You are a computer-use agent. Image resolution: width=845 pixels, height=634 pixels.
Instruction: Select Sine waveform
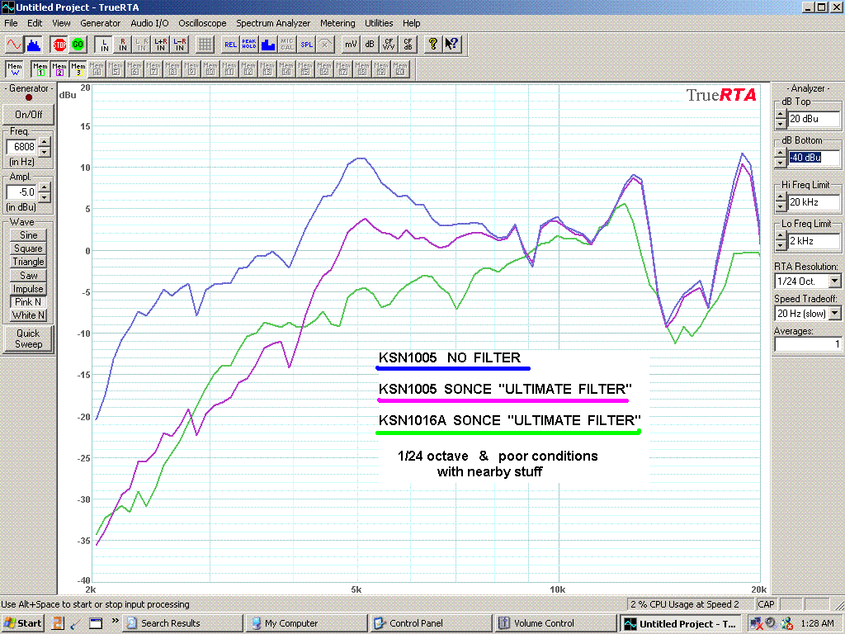coord(28,235)
